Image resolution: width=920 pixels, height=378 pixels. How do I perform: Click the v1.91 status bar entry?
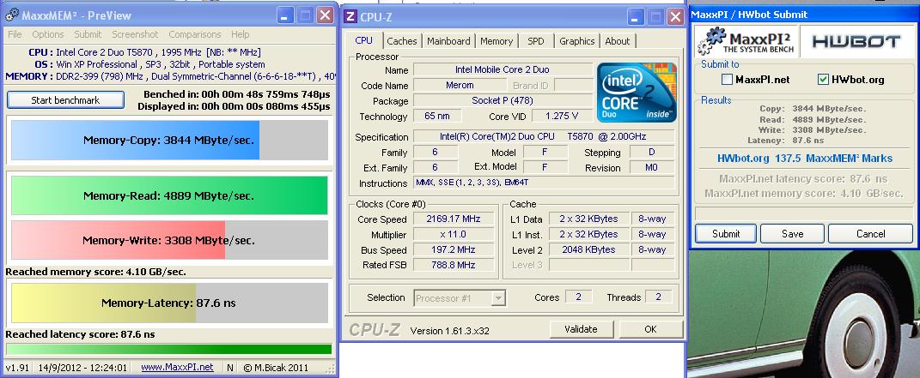17,368
